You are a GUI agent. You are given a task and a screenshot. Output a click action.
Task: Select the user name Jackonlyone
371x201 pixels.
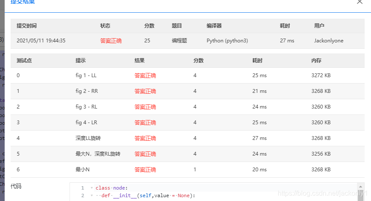[329, 41]
